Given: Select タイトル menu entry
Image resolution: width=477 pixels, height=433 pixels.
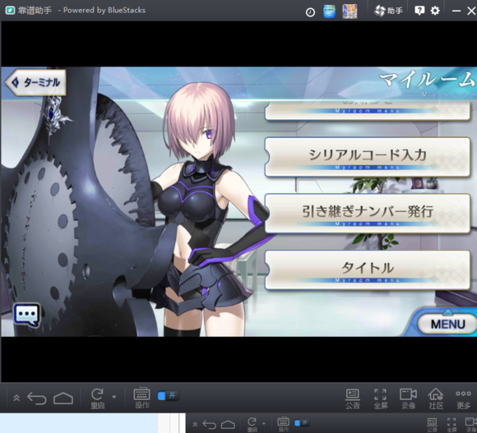Looking at the screenshot, I should tap(368, 269).
